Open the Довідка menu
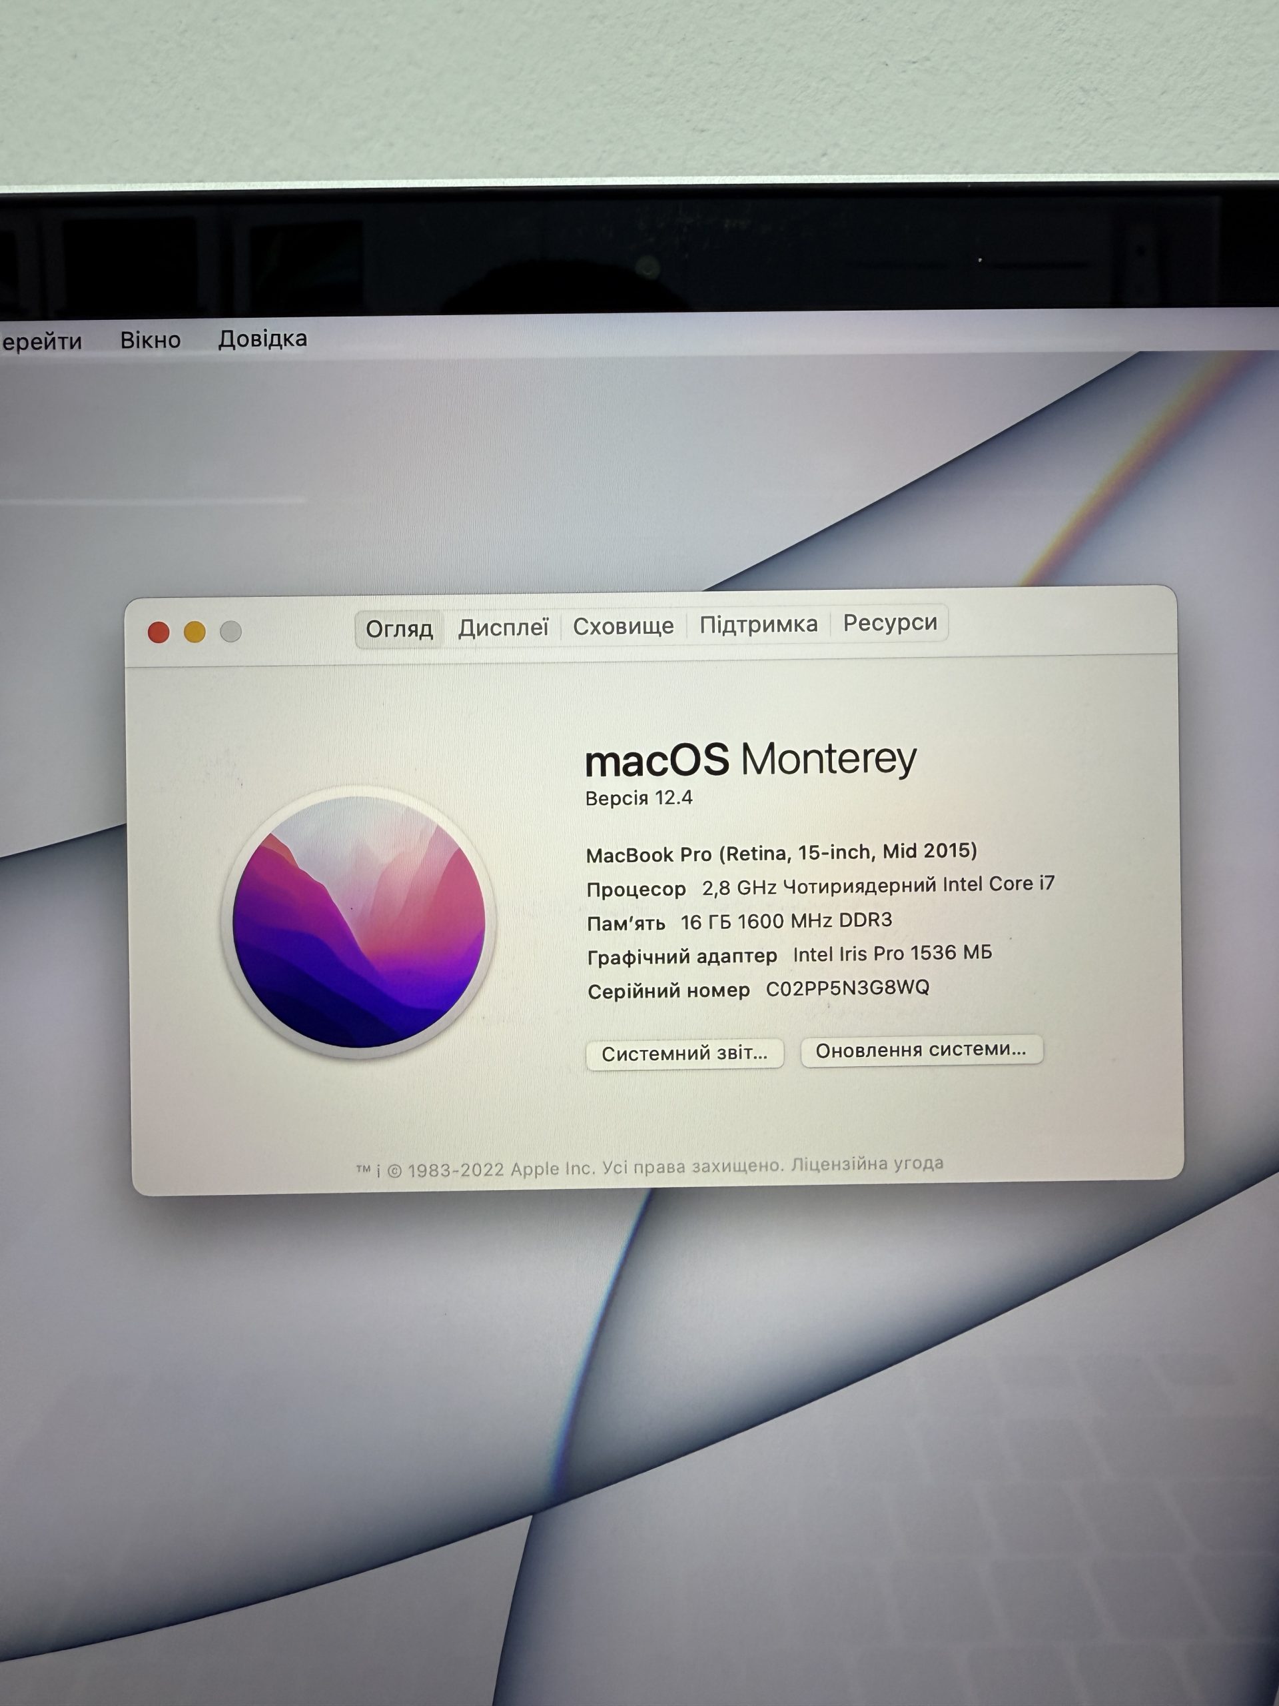This screenshot has height=1706, width=1279. point(262,339)
